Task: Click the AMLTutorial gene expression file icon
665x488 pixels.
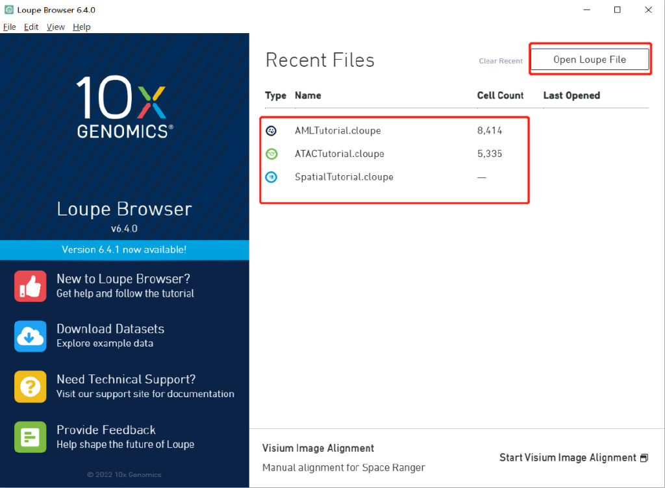Action: pos(271,130)
